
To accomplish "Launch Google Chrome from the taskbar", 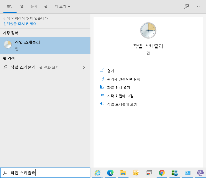I will [162, 173].
